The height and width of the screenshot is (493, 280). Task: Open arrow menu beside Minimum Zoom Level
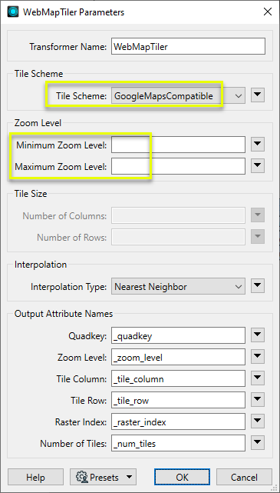(258, 145)
